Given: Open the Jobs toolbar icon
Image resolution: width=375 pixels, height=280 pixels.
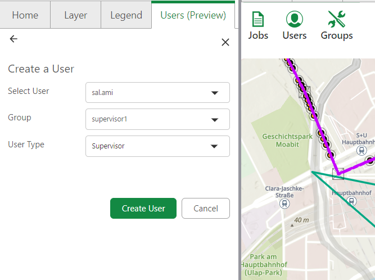Looking at the screenshot, I should click(258, 26).
